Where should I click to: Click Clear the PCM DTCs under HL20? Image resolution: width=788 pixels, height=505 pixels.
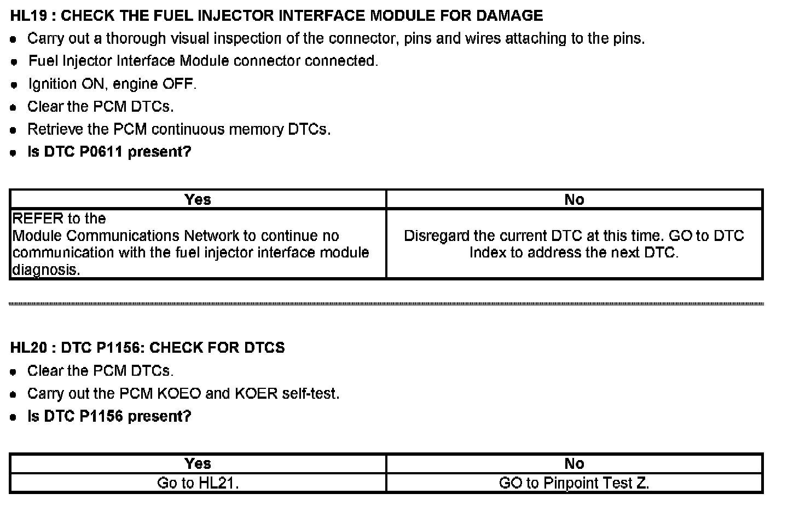[100, 371]
